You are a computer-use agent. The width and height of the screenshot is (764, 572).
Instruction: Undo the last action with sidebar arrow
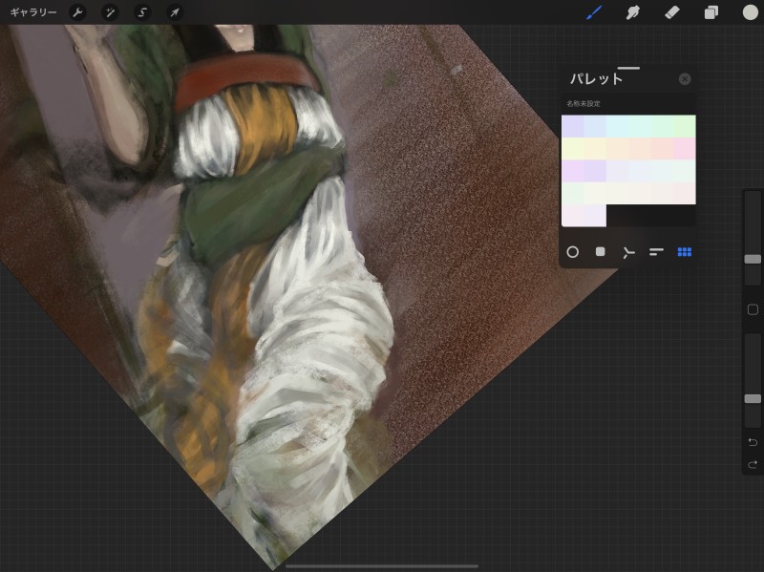coord(753,442)
